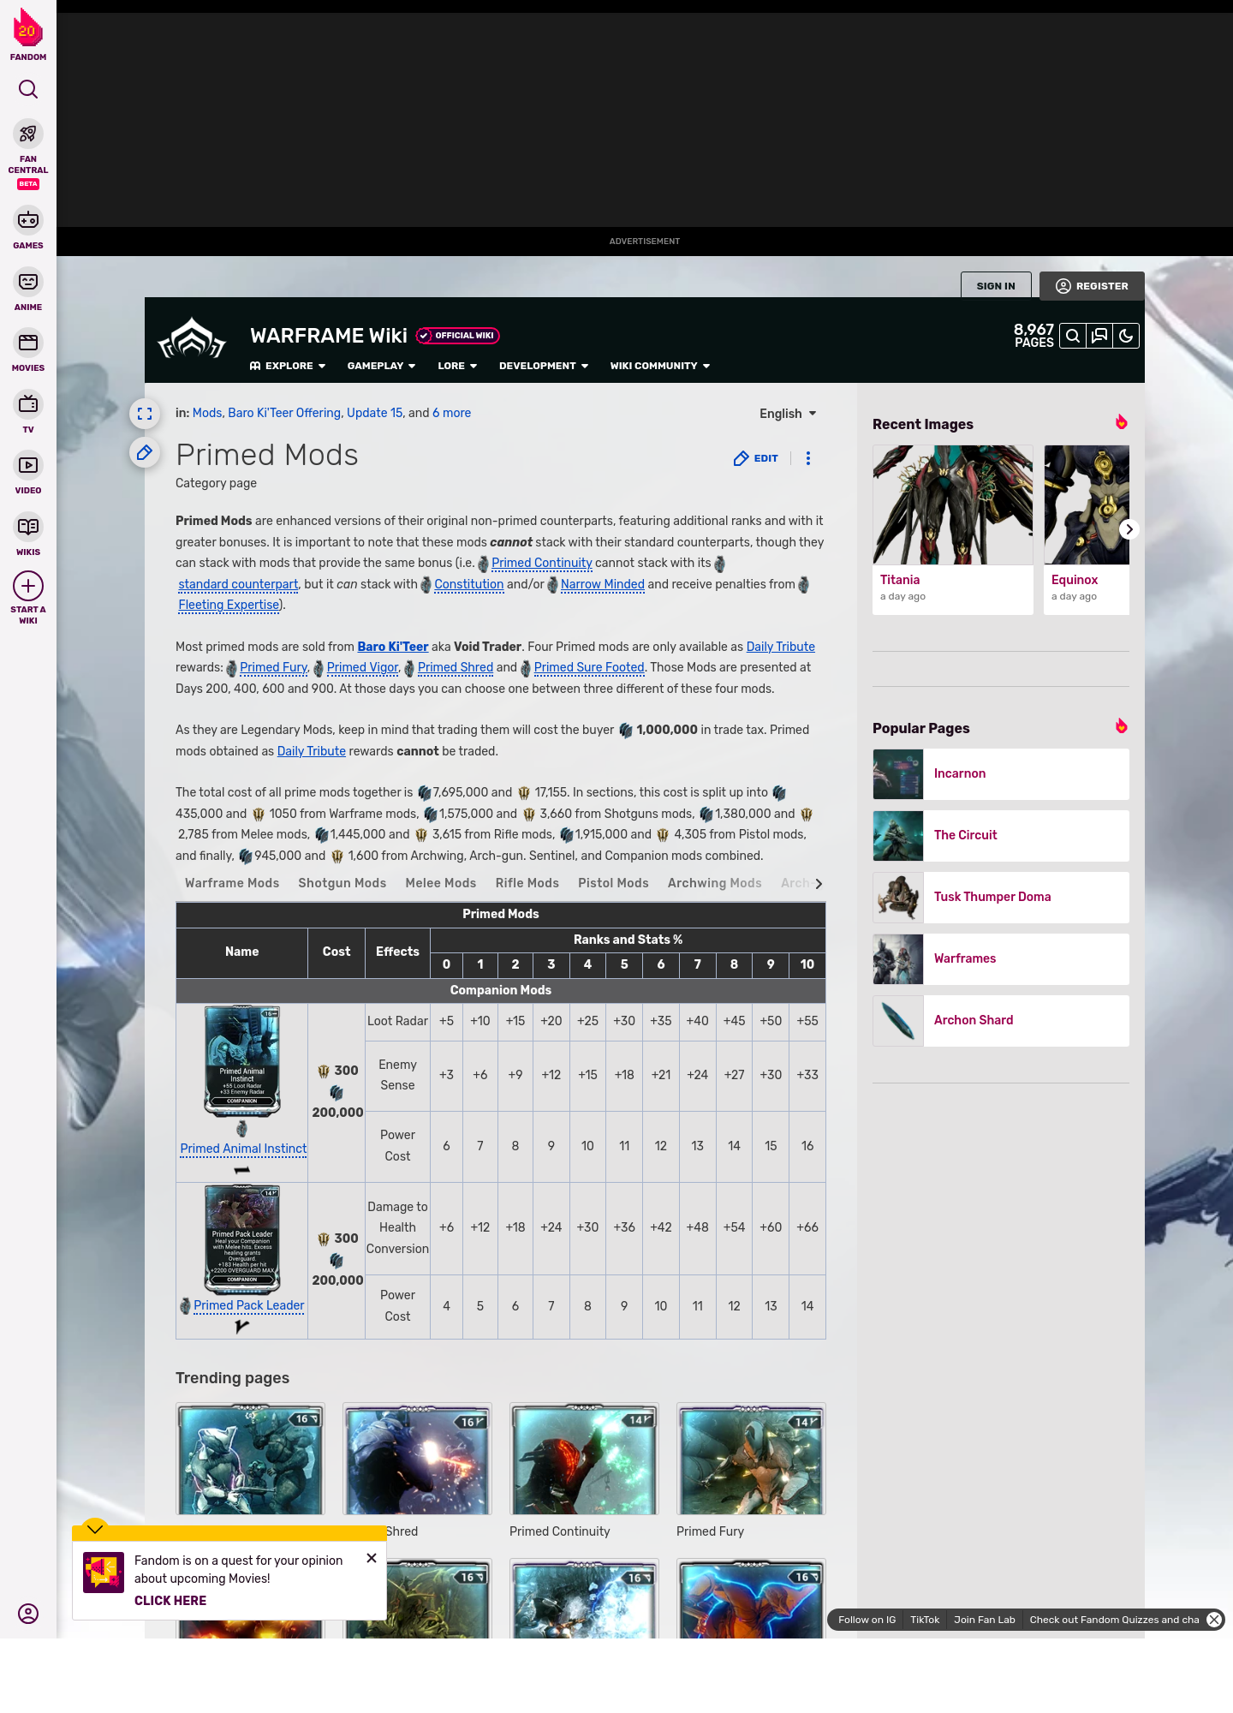Viewport: 1233px width, 1713px height.
Task: Collapse survey popup with yellow chevron
Action: pyautogui.click(x=95, y=1529)
